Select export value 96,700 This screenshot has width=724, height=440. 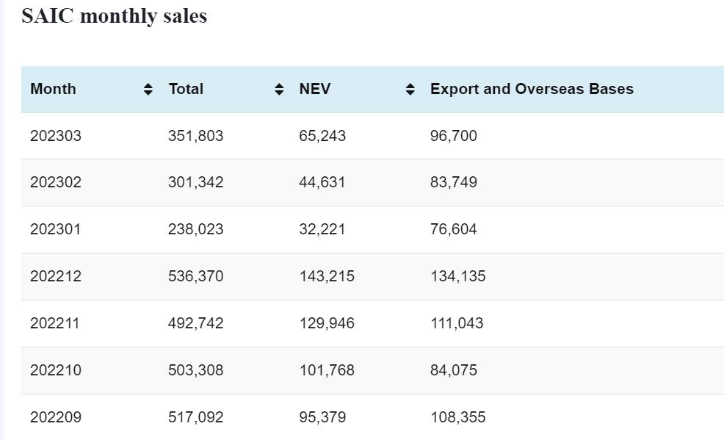click(x=454, y=136)
